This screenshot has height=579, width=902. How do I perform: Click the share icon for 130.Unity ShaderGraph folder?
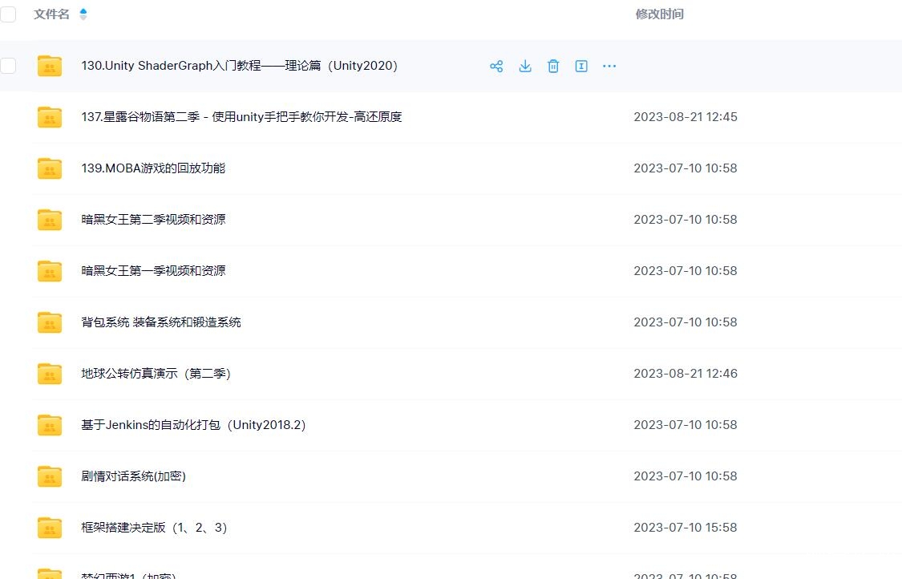pos(496,66)
